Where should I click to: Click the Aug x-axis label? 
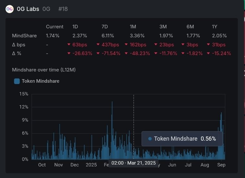pos(205,165)
